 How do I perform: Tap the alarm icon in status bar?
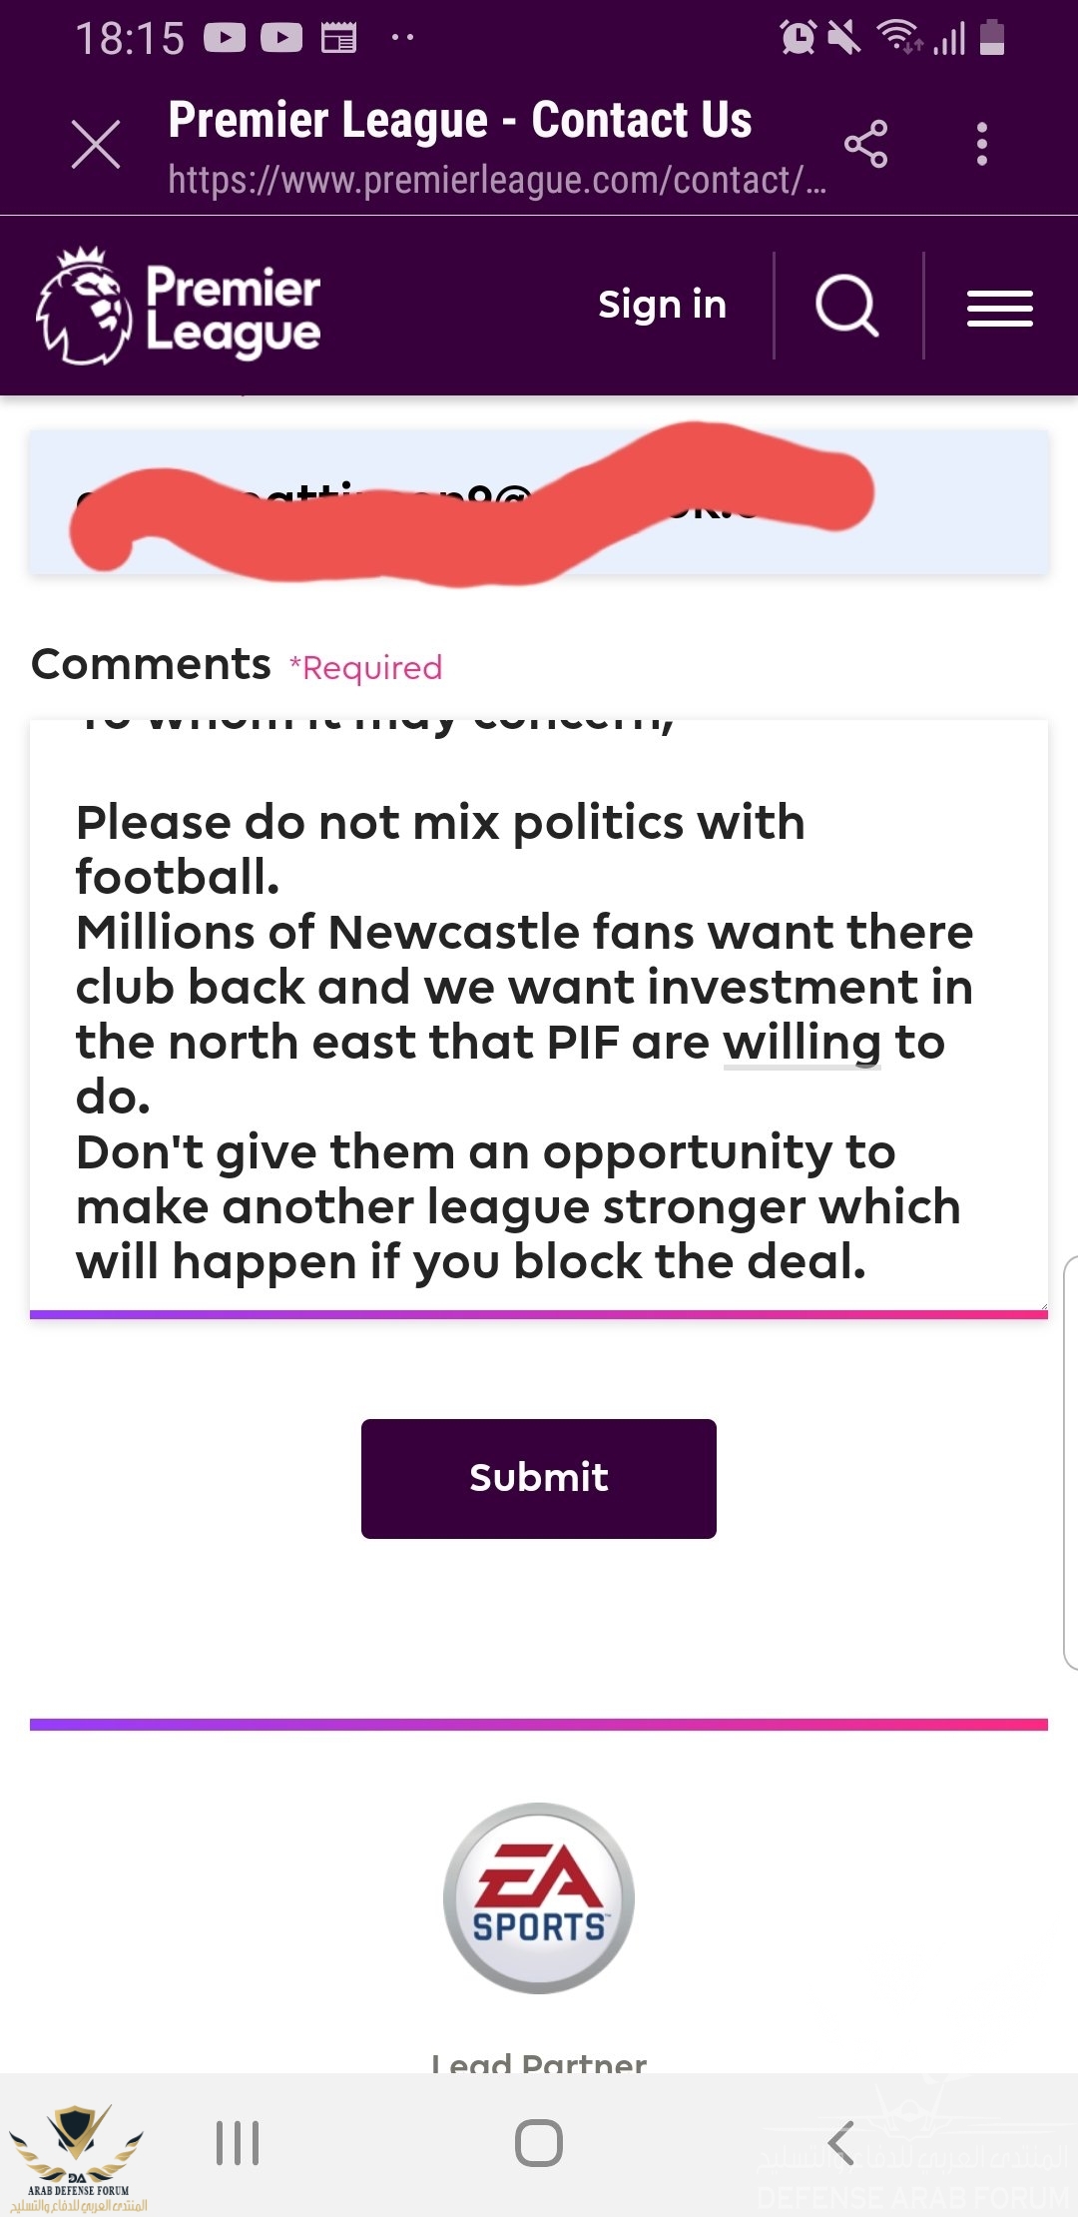point(798,38)
